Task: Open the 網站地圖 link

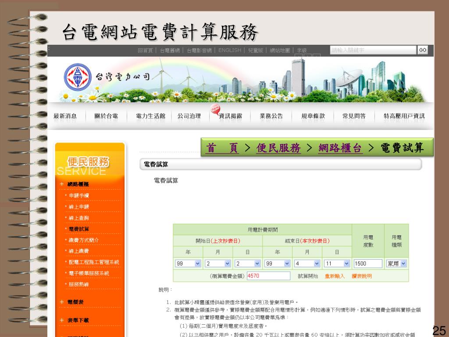Action: 280,50
